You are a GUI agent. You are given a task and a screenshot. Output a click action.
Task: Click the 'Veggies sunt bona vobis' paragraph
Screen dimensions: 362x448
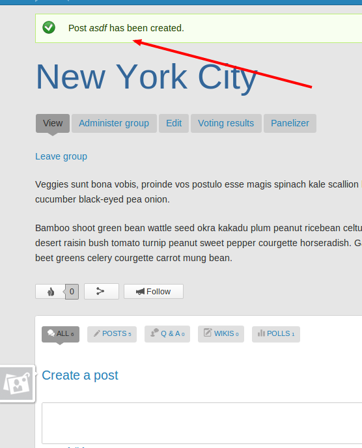[199, 191]
